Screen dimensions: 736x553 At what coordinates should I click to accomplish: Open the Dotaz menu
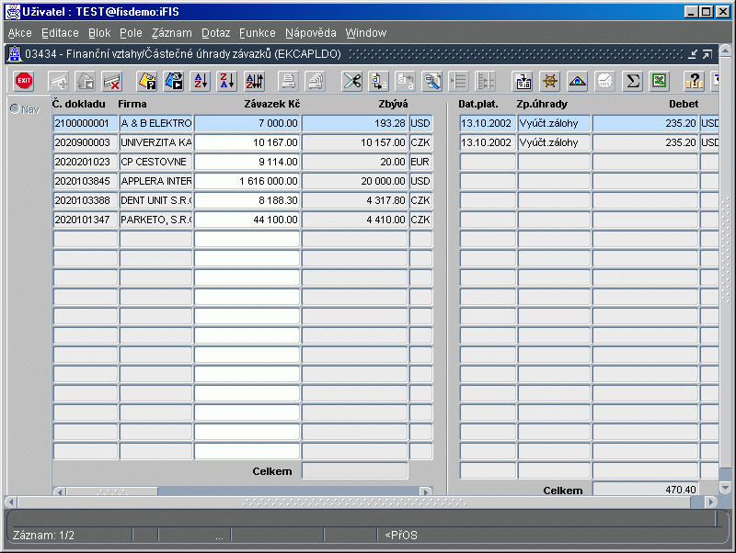coord(216,33)
